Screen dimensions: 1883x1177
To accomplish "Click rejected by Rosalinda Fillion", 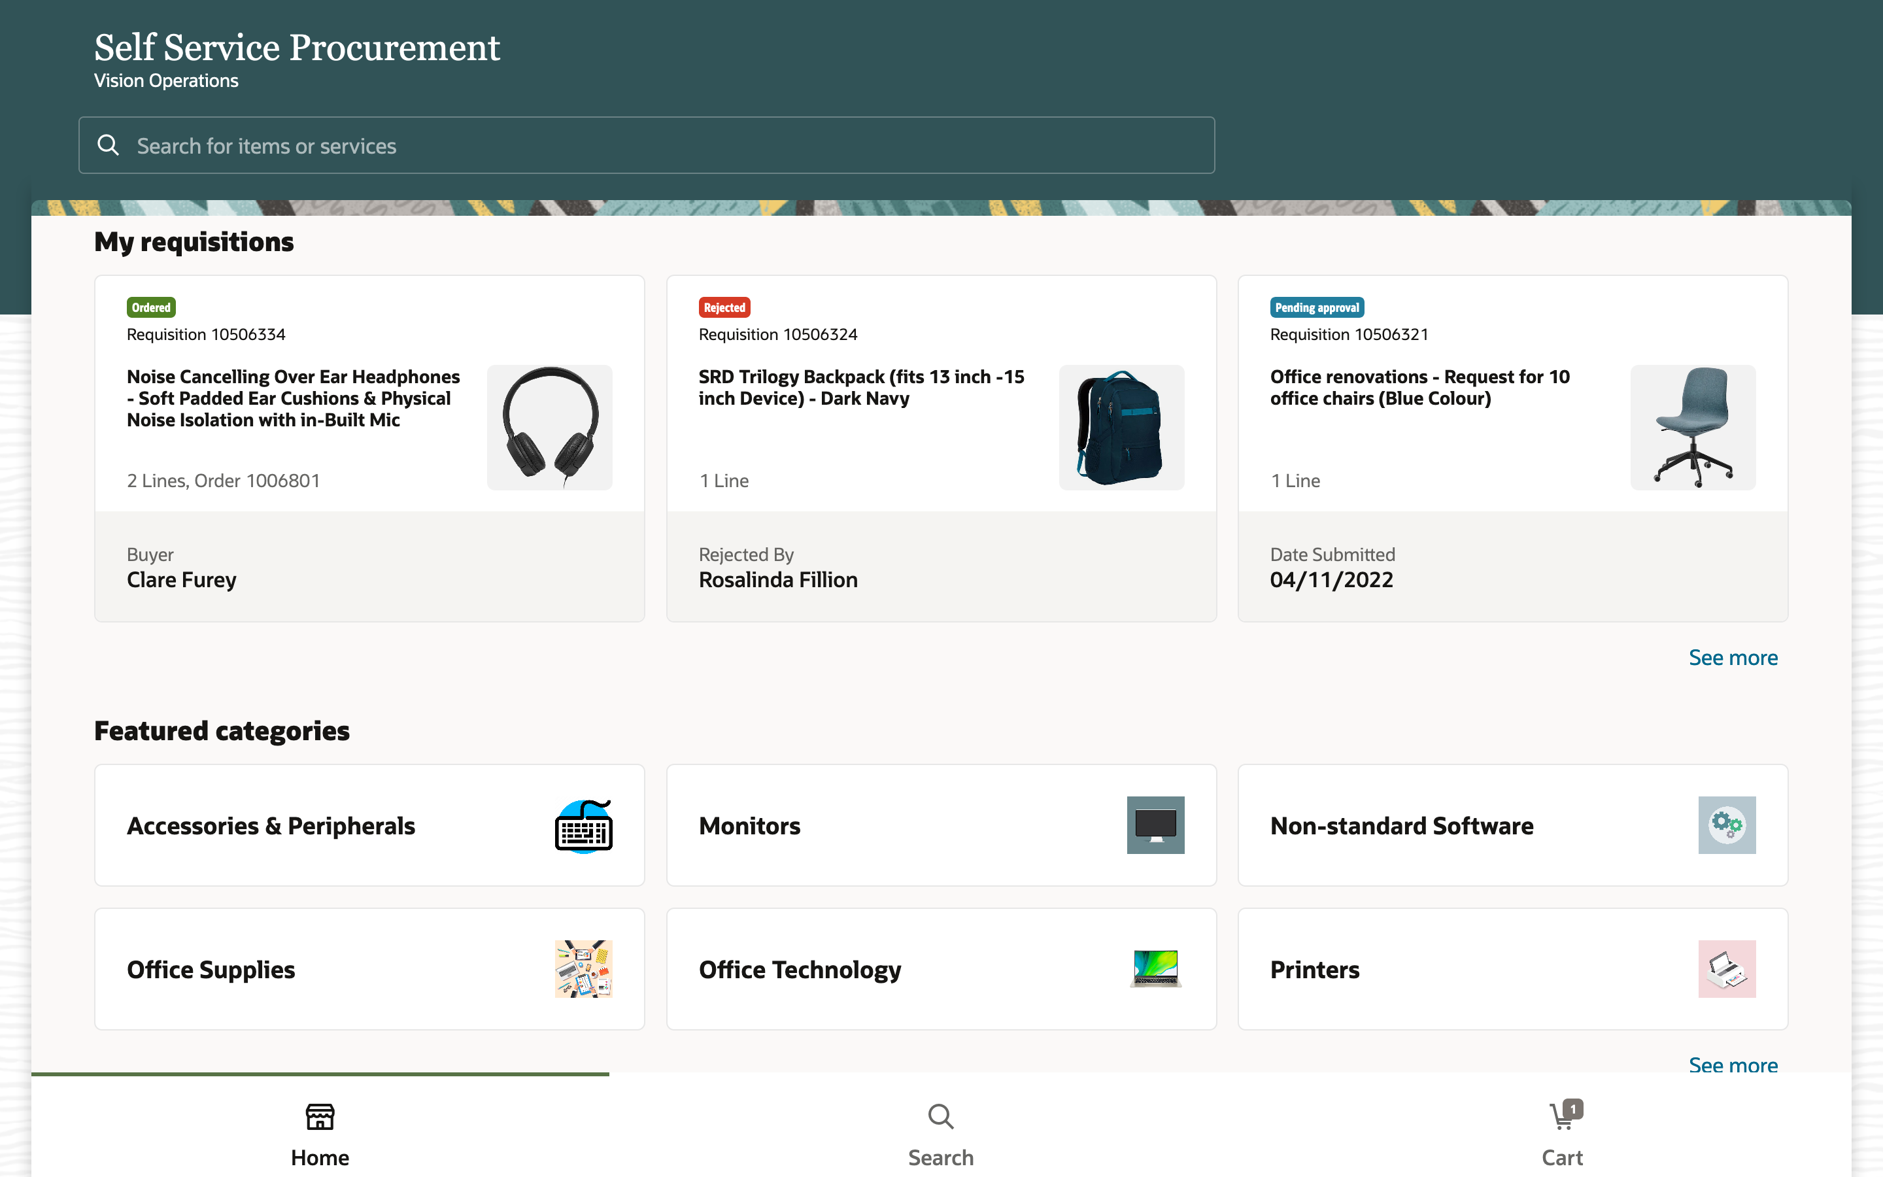I will pyautogui.click(x=777, y=580).
